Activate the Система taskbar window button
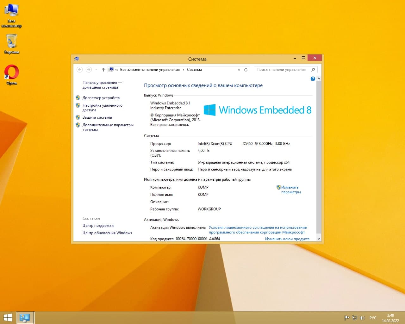 [25, 318]
